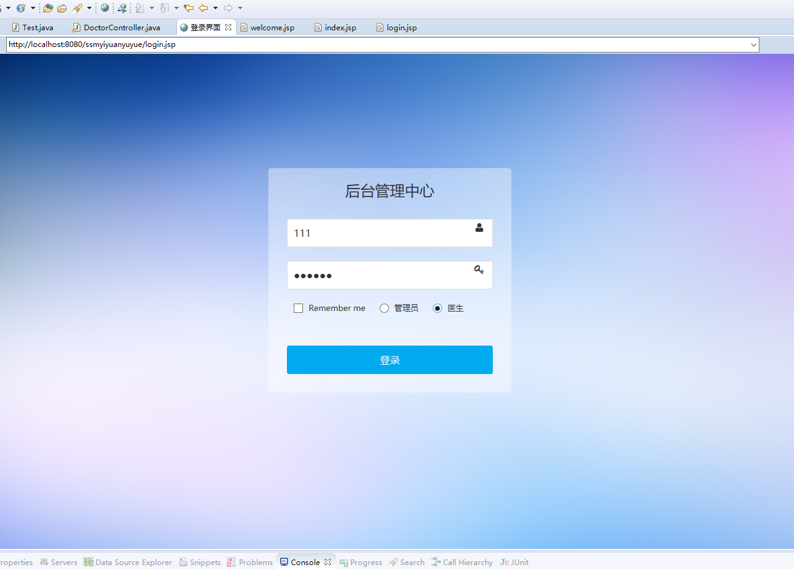This screenshot has height=570, width=794.
Task: Select the 管理员 radio button
Action: (x=384, y=308)
